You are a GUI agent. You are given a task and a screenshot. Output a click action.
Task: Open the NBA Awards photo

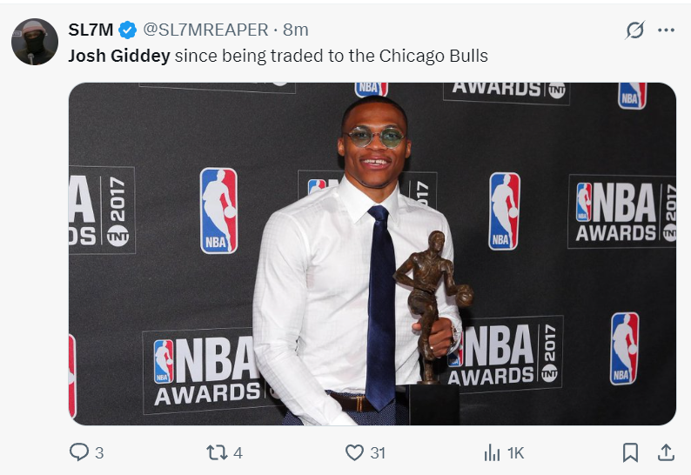[372, 253]
